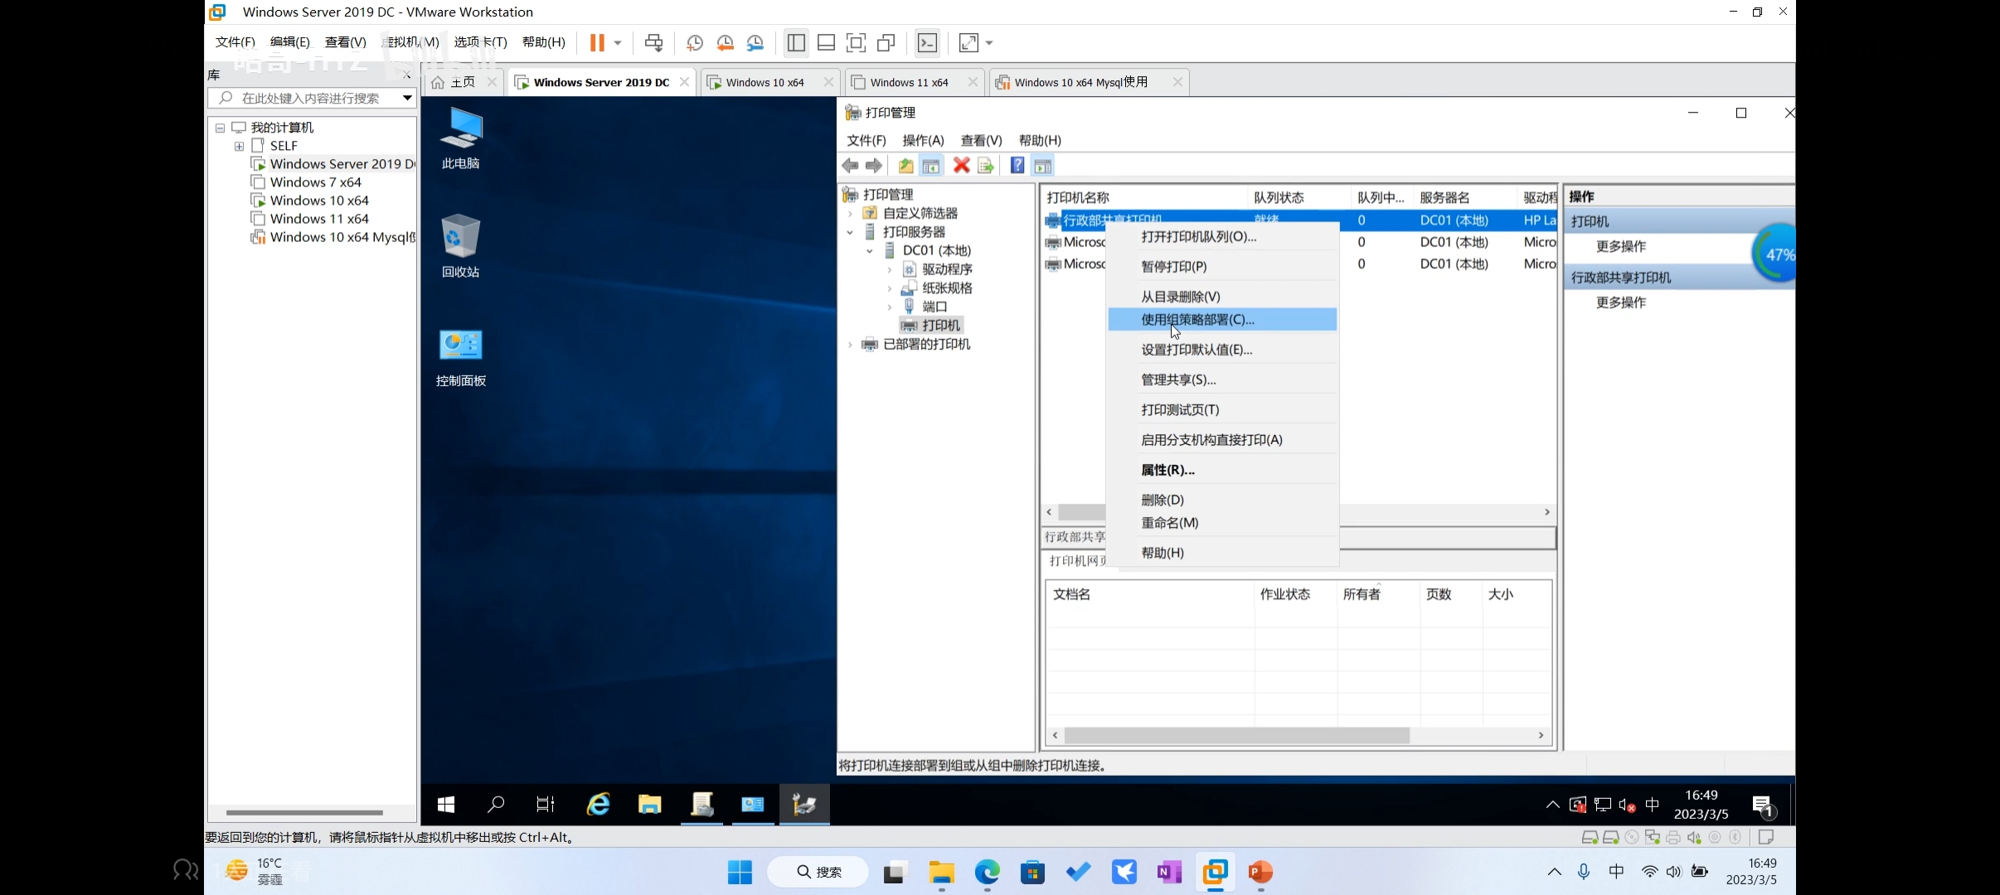Open the 操作(A) menu in Print Management
Screen dimensions: 2000x895
(x=923, y=140)
